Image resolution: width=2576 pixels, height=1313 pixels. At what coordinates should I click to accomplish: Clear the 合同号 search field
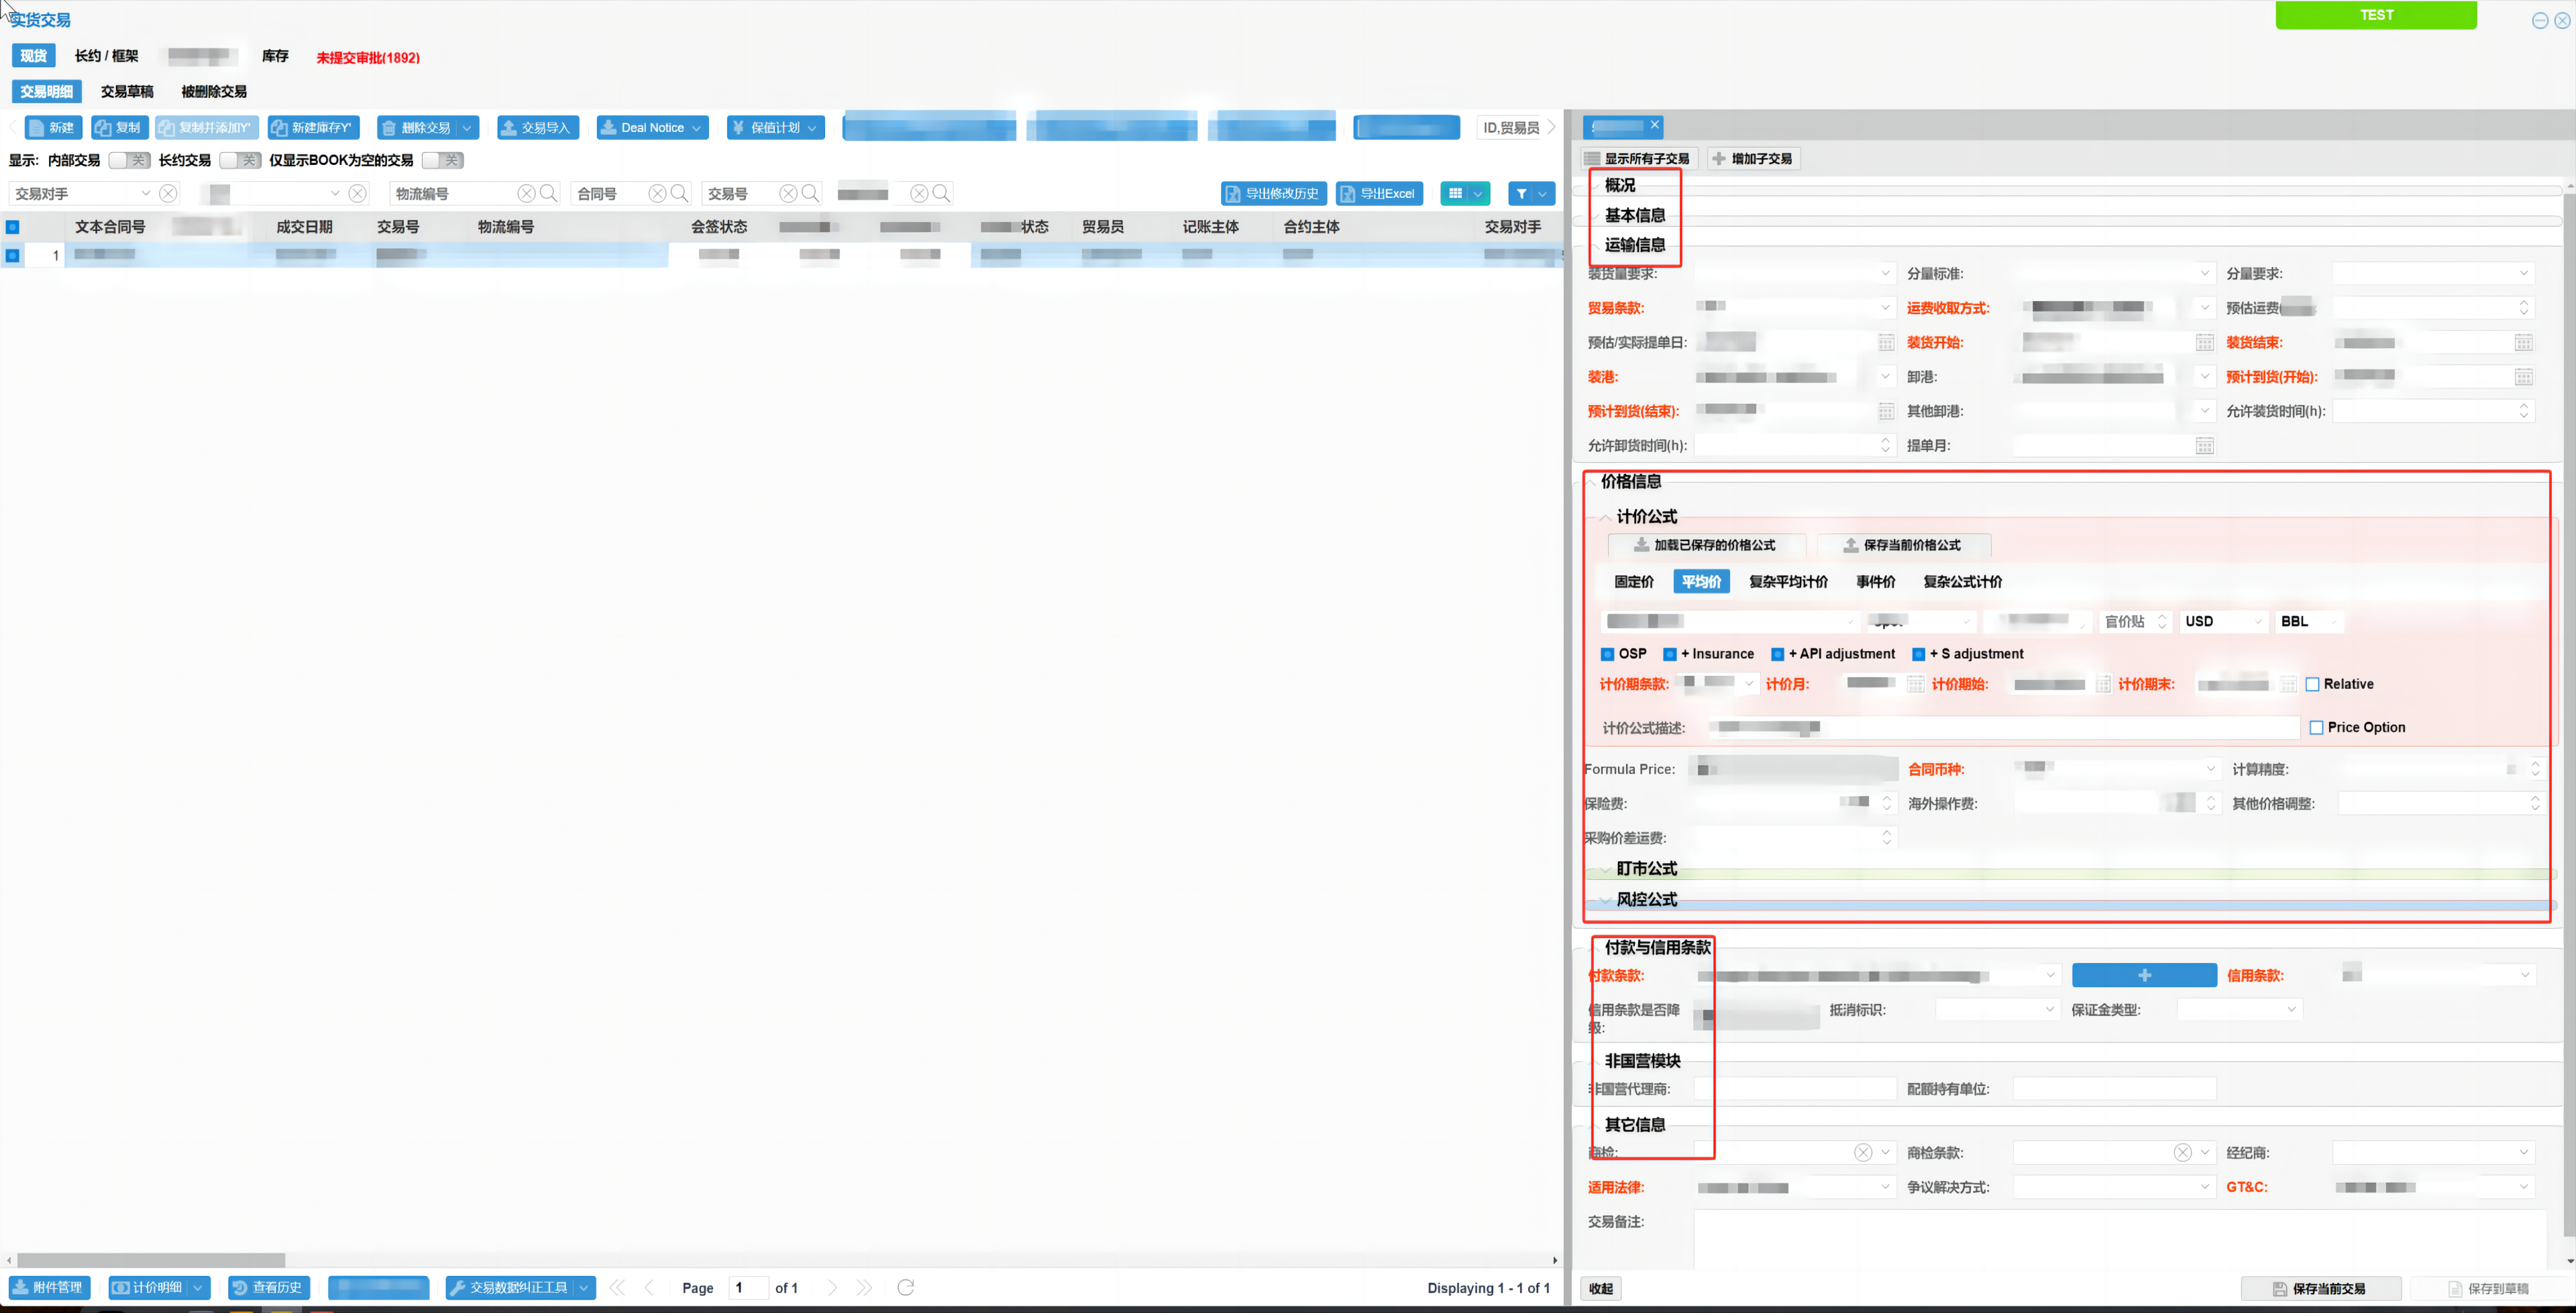coord(657,193)
